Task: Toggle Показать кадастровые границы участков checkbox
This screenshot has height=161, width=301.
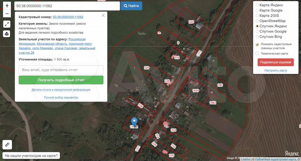Action: (x=258, y=45)
